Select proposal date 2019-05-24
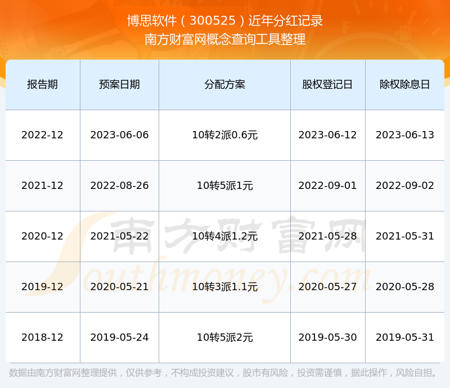 119,337
